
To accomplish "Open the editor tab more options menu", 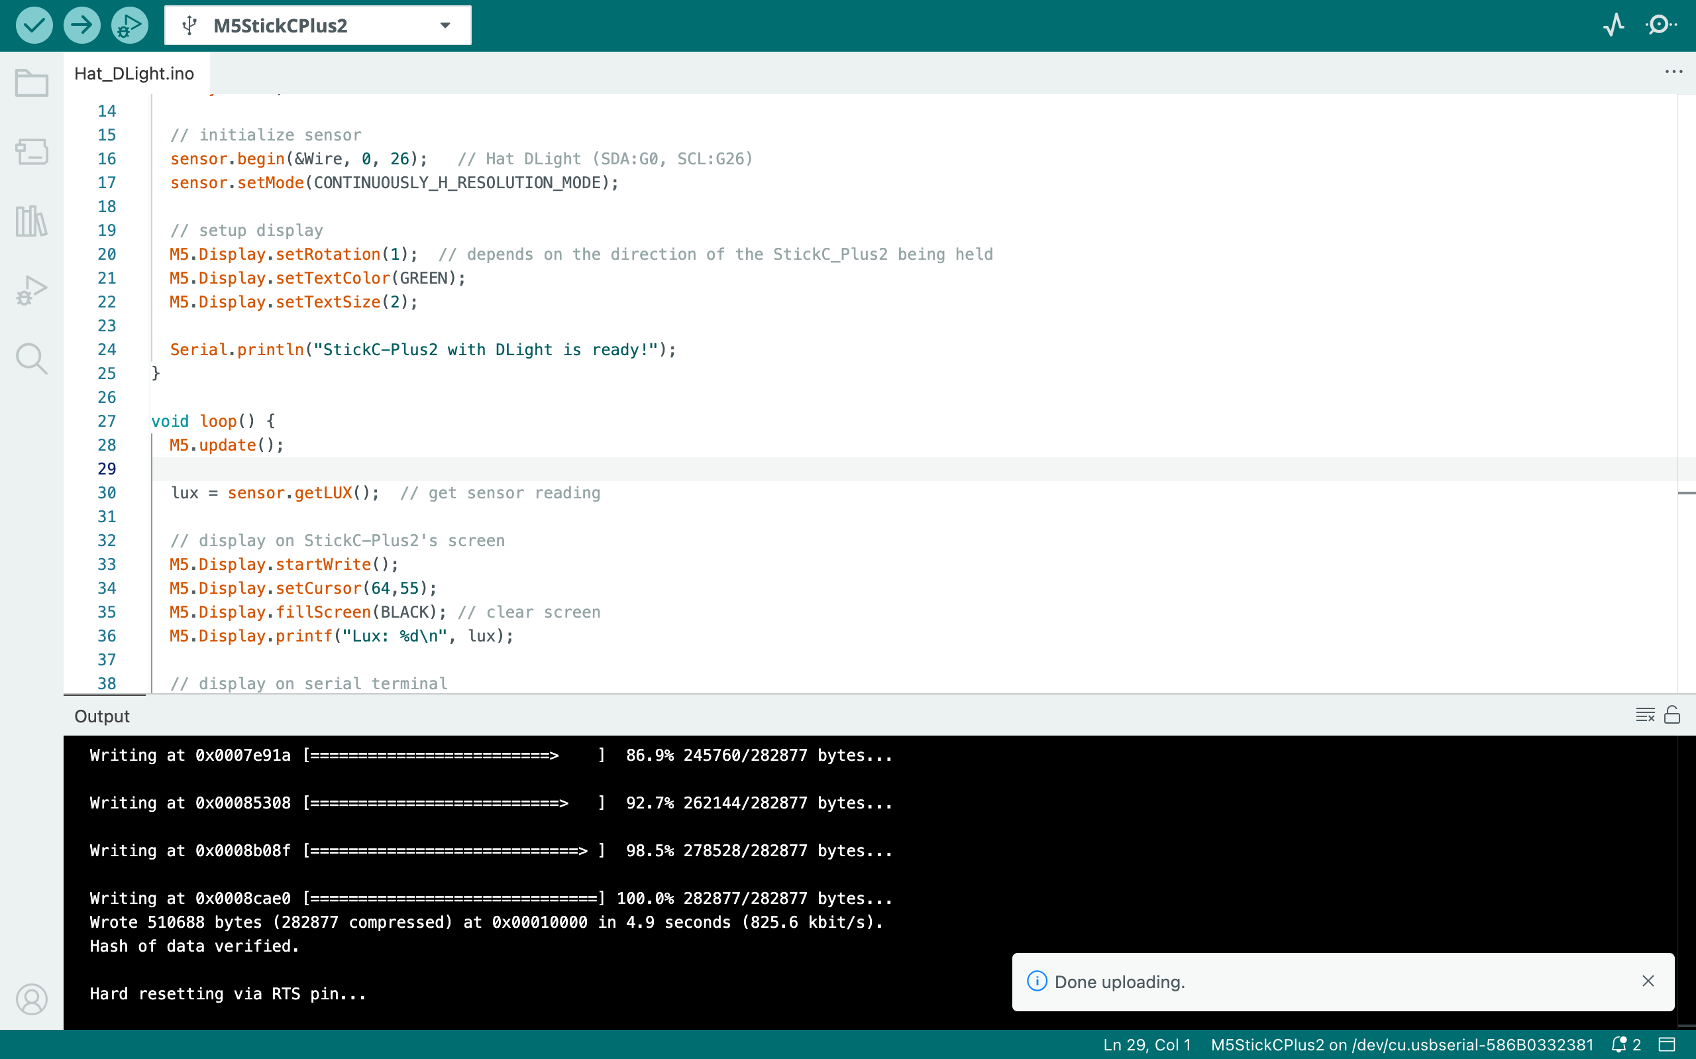I will coord(1673,72).
